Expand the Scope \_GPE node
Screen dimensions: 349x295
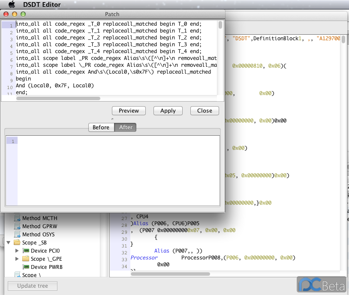(x=17, y=259)
